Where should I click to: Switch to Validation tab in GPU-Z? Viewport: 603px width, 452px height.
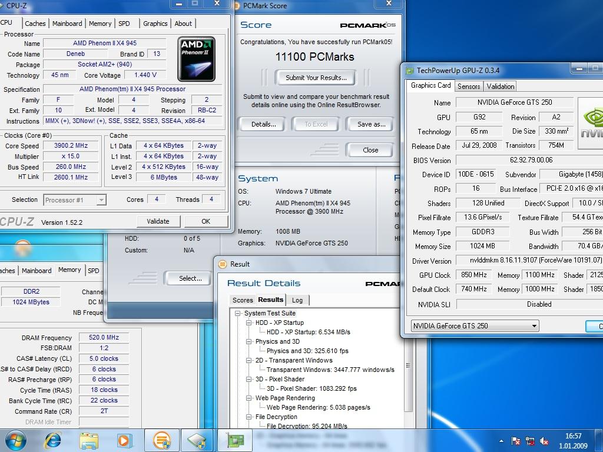pyautogui.click(x=501, y=87)
